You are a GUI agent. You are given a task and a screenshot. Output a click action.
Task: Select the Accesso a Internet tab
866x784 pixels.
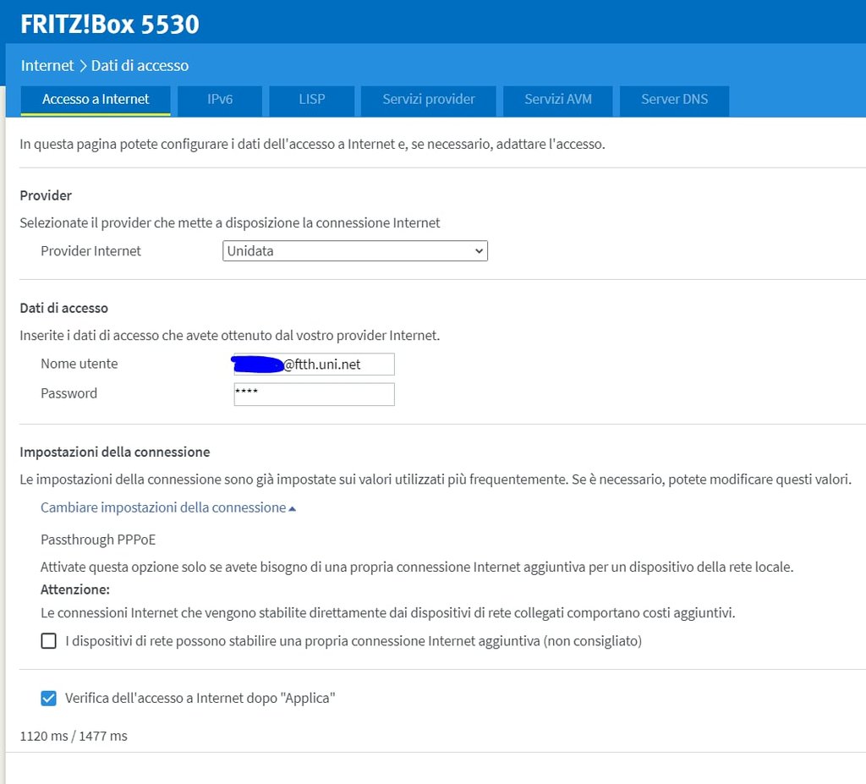pyautogui.click(x=96, y=100)
